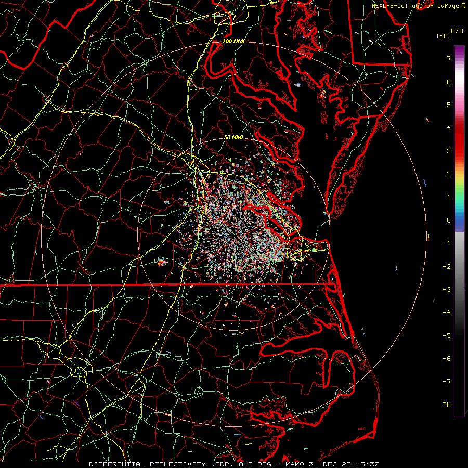
Task: Click the 2 dB tick on the color scale
Action: (449, 174)
